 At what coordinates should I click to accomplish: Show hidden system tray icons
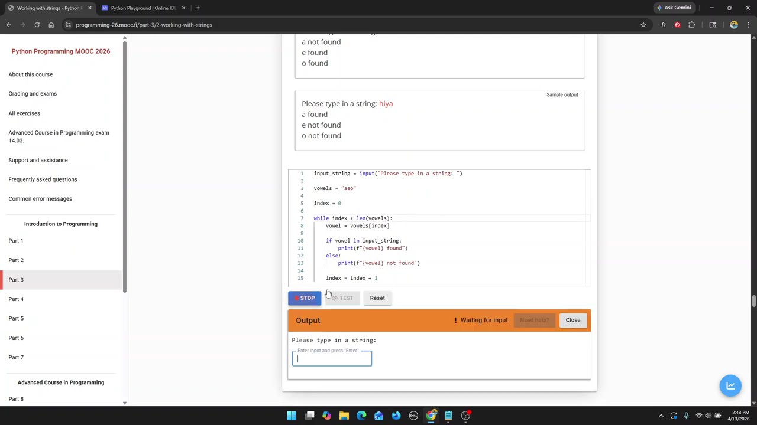[x=661, y=416]
